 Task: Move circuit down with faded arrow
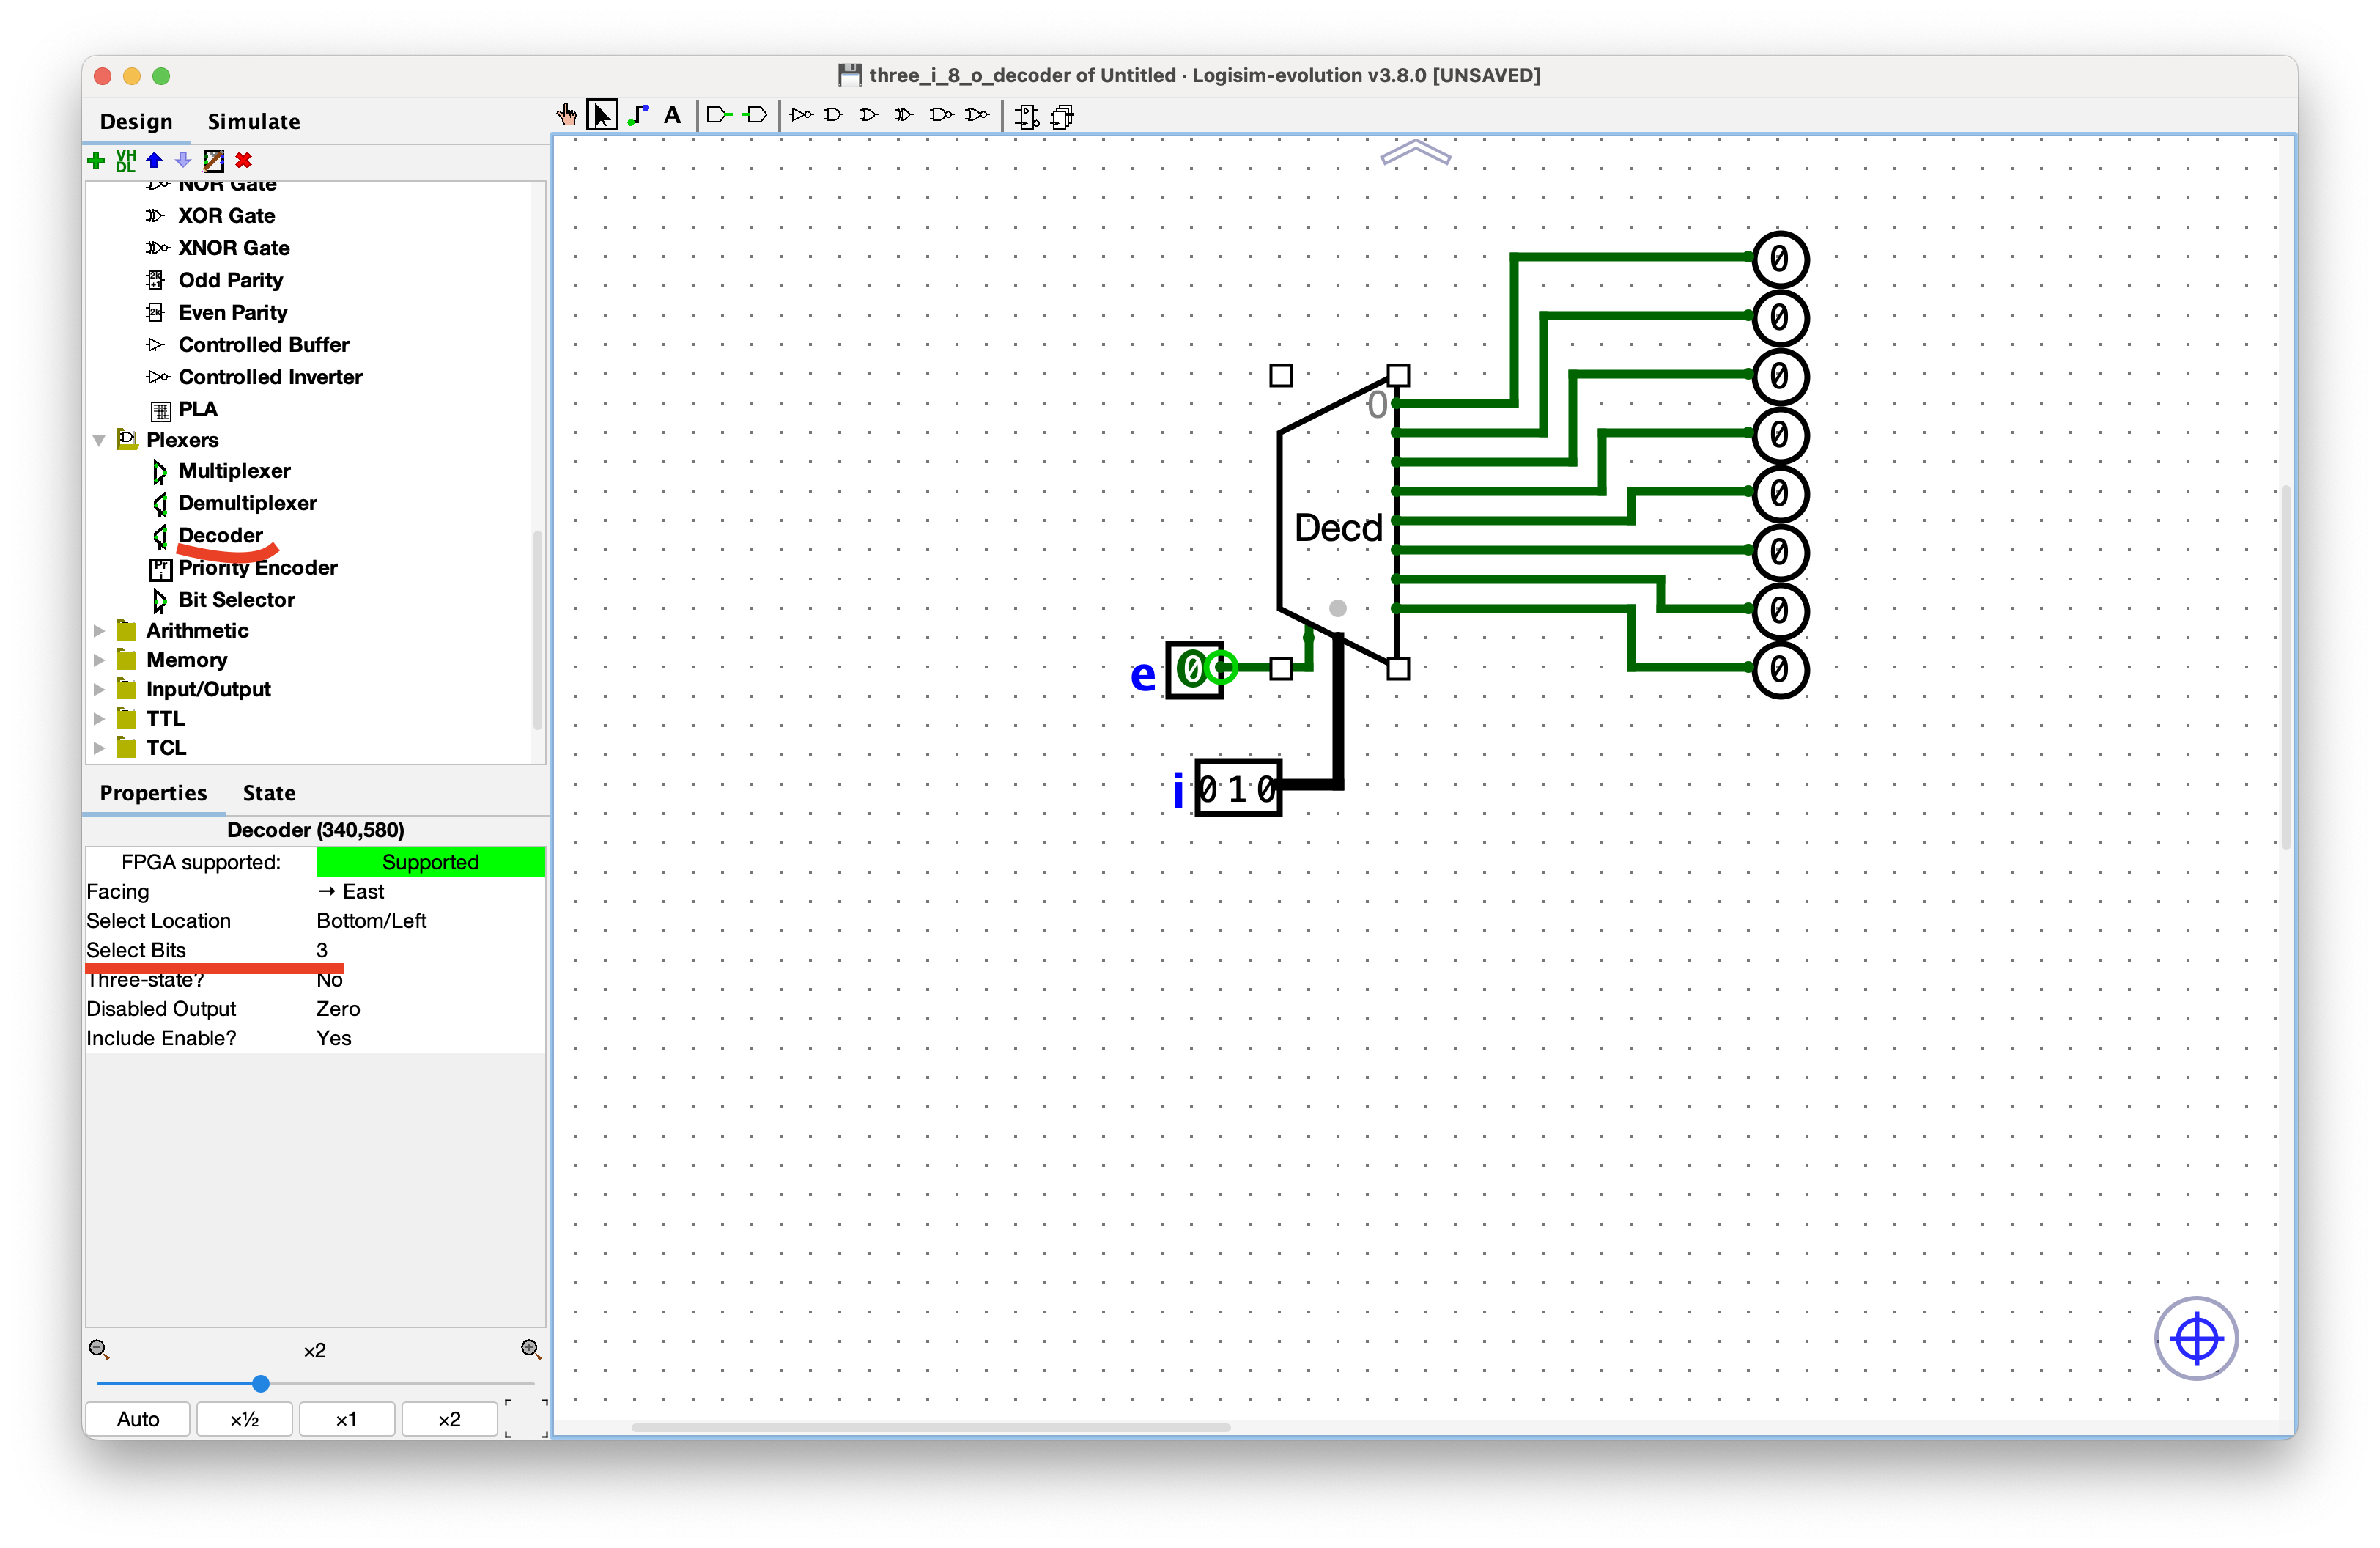tap(183, 160)
